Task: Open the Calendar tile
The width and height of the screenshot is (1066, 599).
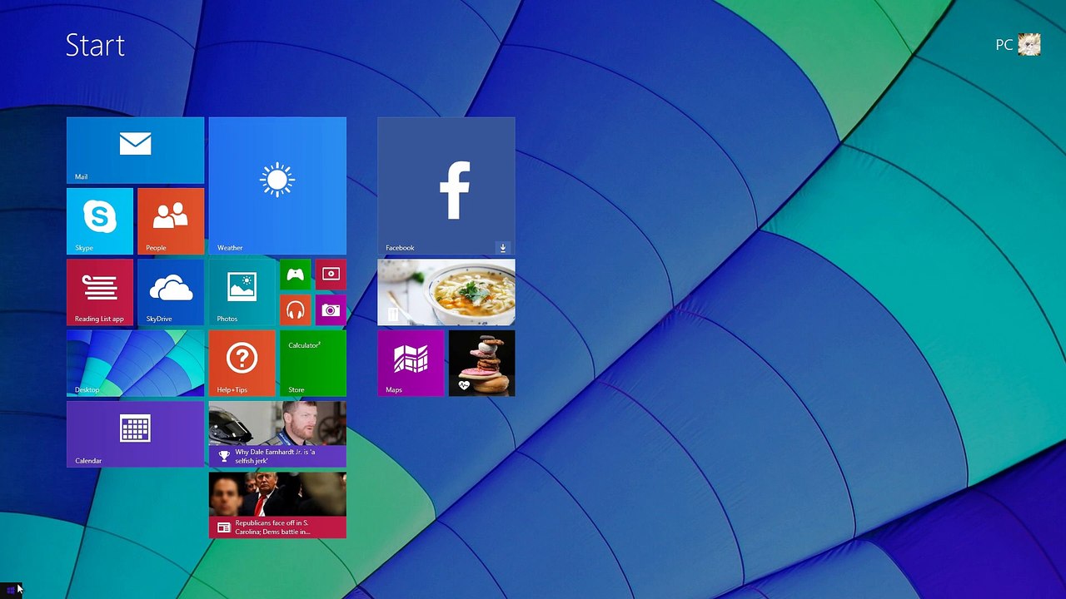Action: 135,434
